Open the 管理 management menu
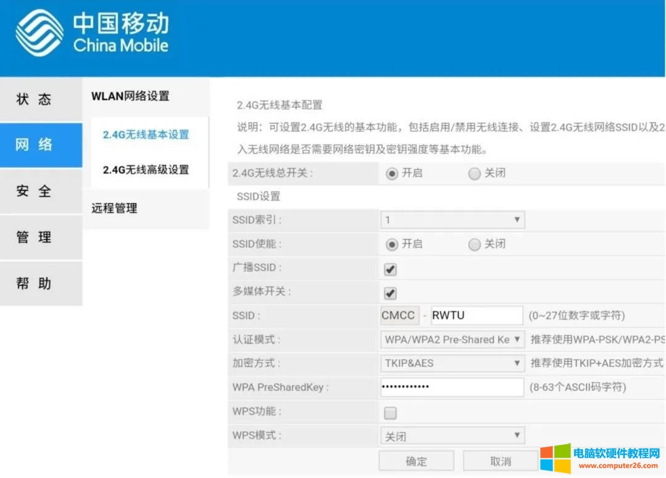666x478 pixels. [x=41, y=237]
